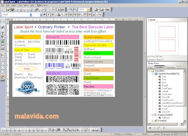188x136 pixels.
Task: Switch to the Data tab
Action: 150,67
